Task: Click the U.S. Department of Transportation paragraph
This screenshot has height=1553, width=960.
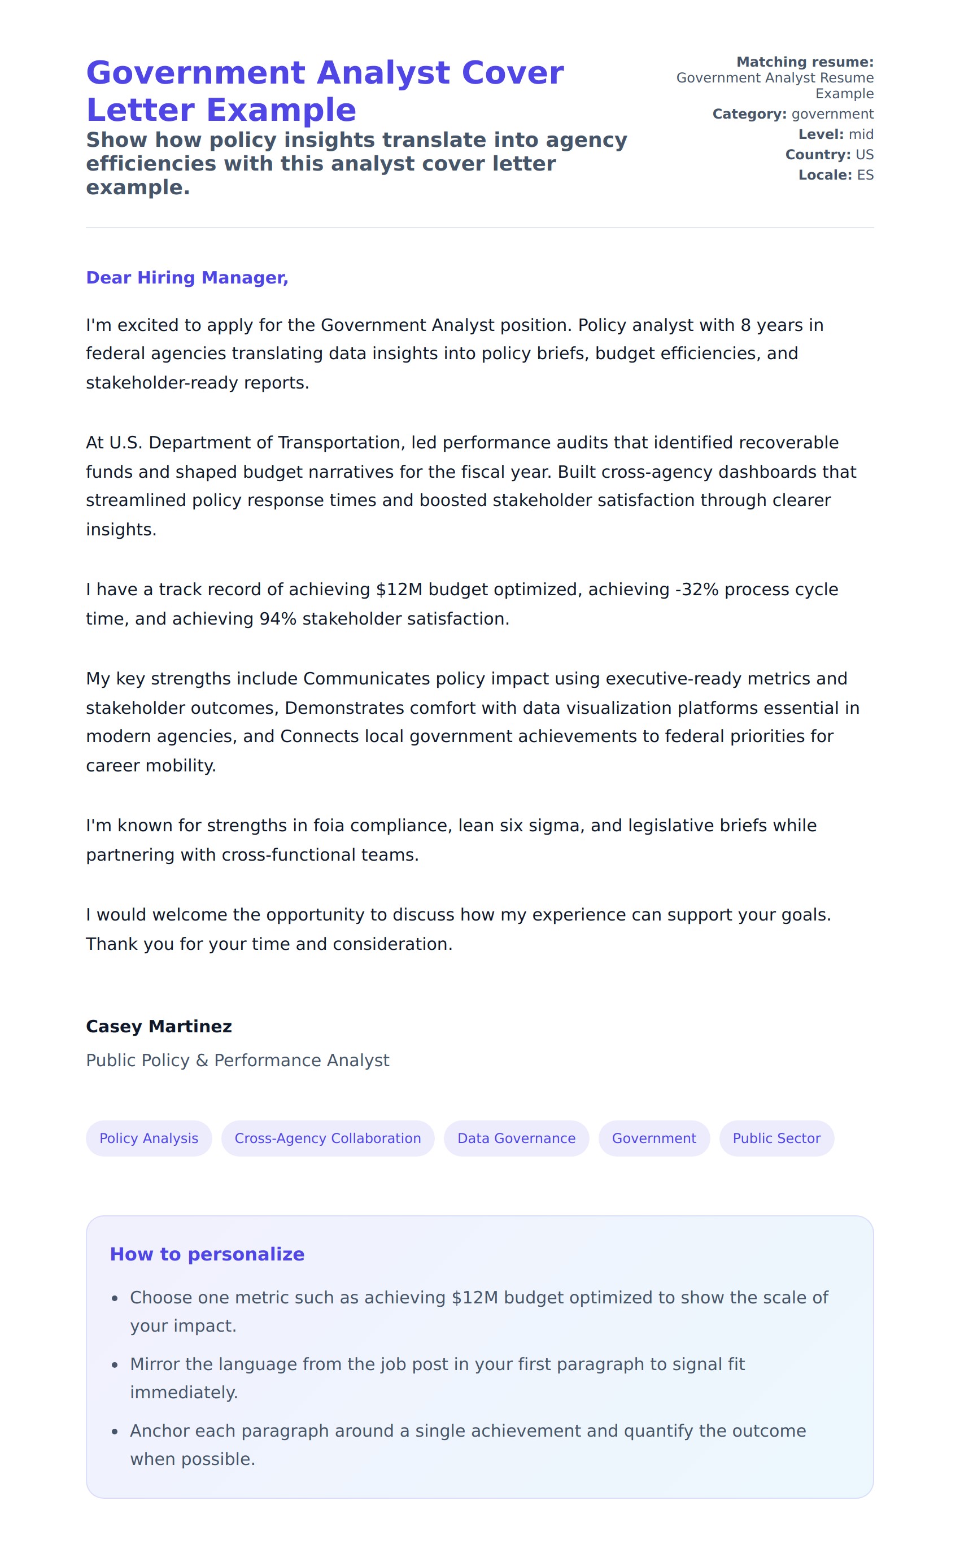Action: (x=470, y=486)
